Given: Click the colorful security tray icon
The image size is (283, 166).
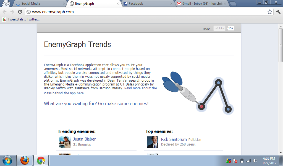Looking at the screenshot, I should [229, 160].
